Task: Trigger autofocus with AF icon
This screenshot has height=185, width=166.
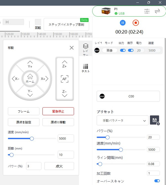Action: coord(64,79)
